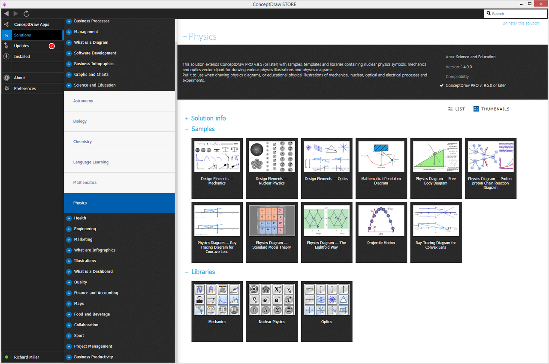Expand the Graphs and Charts category
The height and width of the screenshot is (364, 549).
pos(69,75)
